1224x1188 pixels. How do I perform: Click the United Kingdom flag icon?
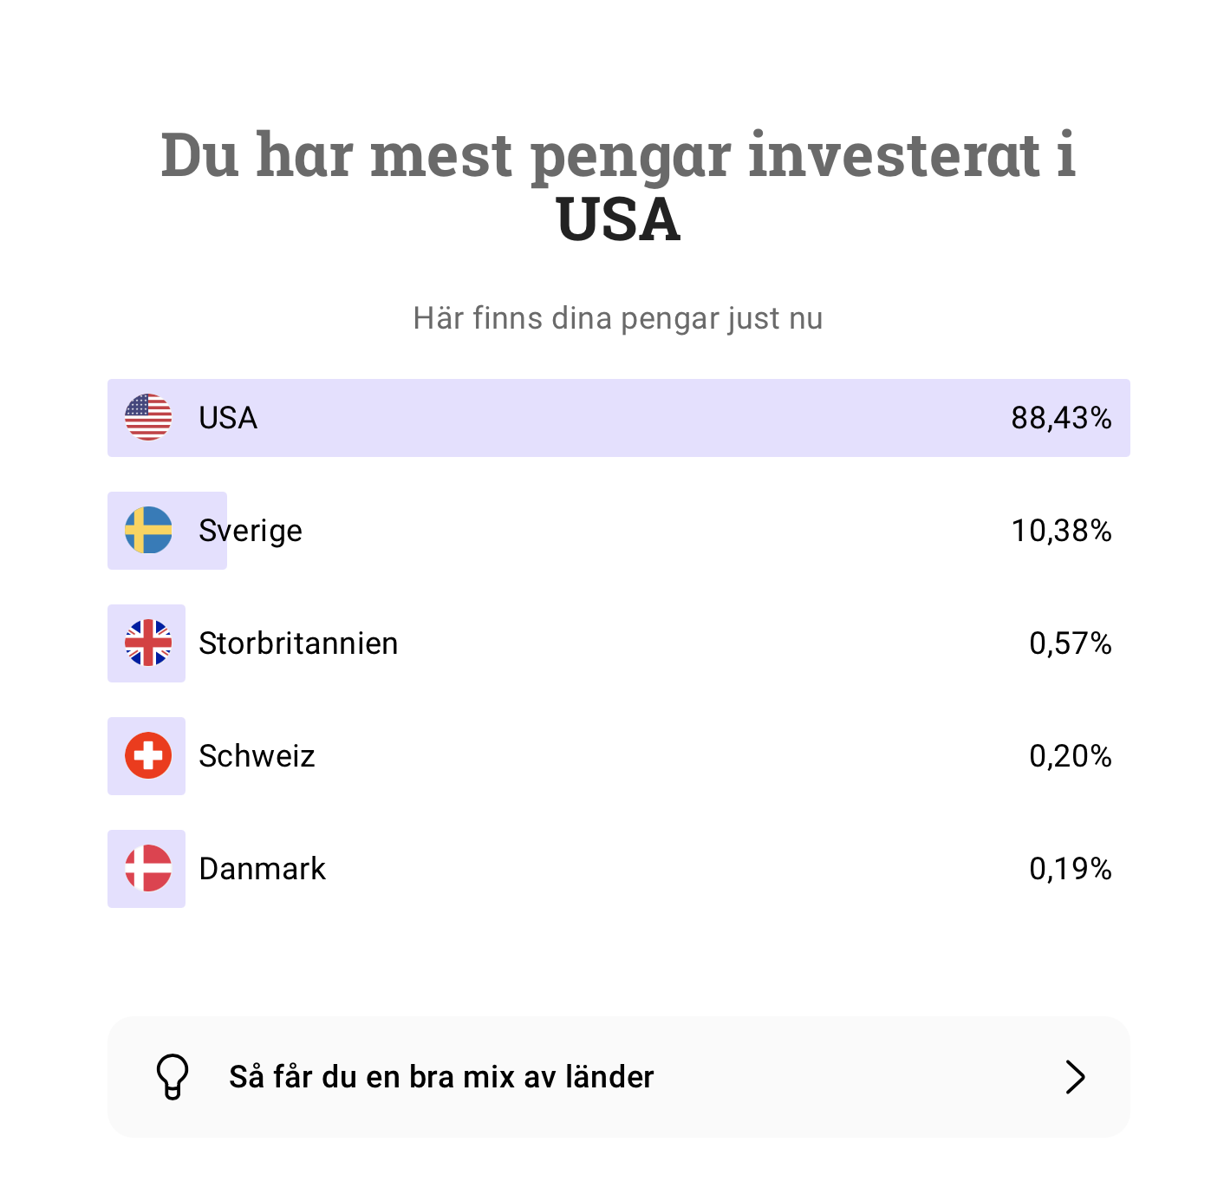pyautogui.click(x=148, y=643)
